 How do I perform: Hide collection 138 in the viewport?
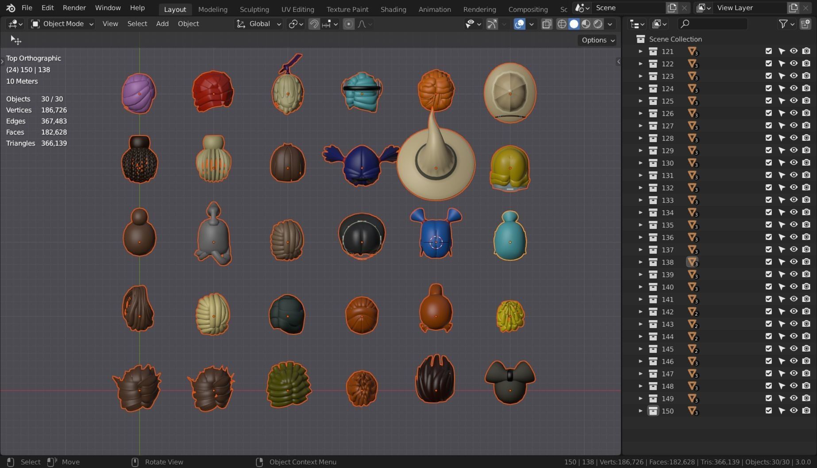[794, 262]
